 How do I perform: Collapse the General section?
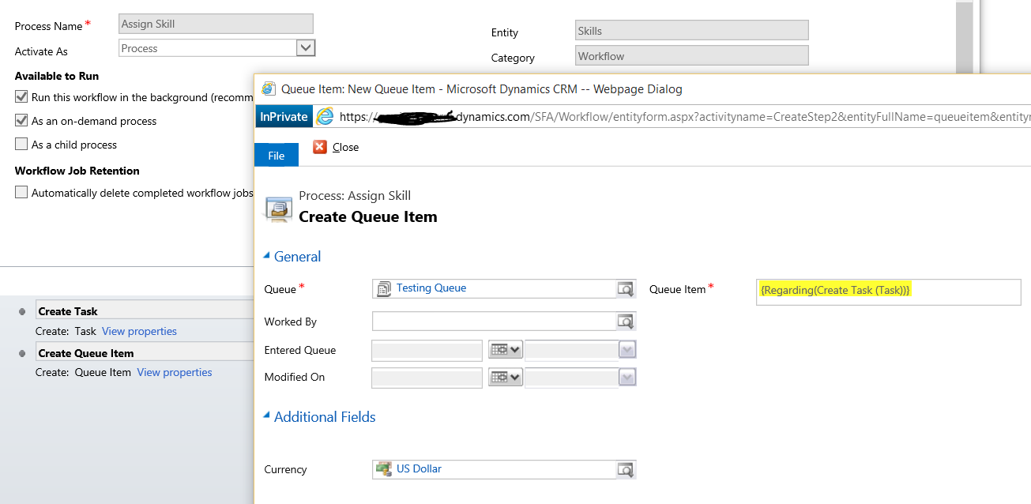[x=266, y=256]
